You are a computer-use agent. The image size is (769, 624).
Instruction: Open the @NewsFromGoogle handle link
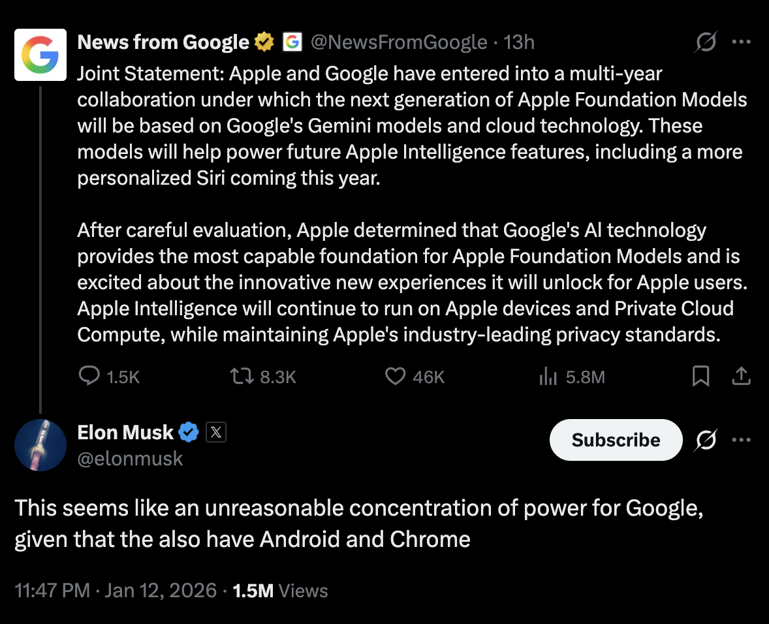tap(399, 42)
